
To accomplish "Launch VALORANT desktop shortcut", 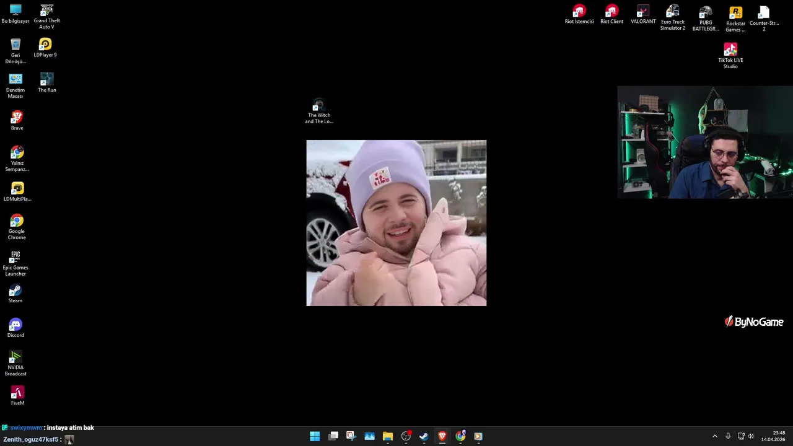I will pyautogui.click(x=643, y=15).
